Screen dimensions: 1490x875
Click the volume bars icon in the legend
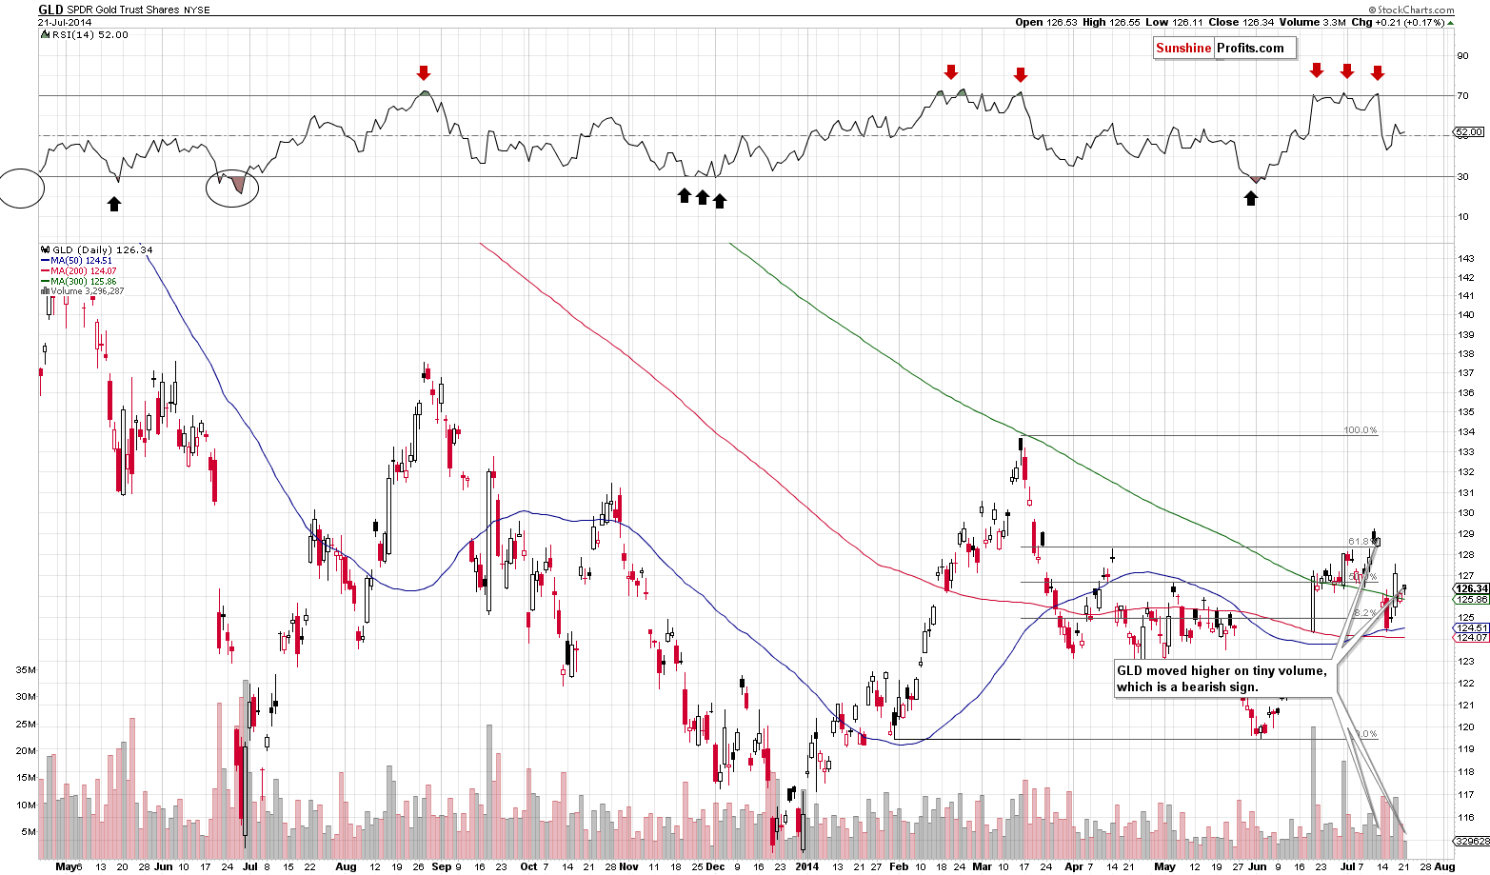44,291
